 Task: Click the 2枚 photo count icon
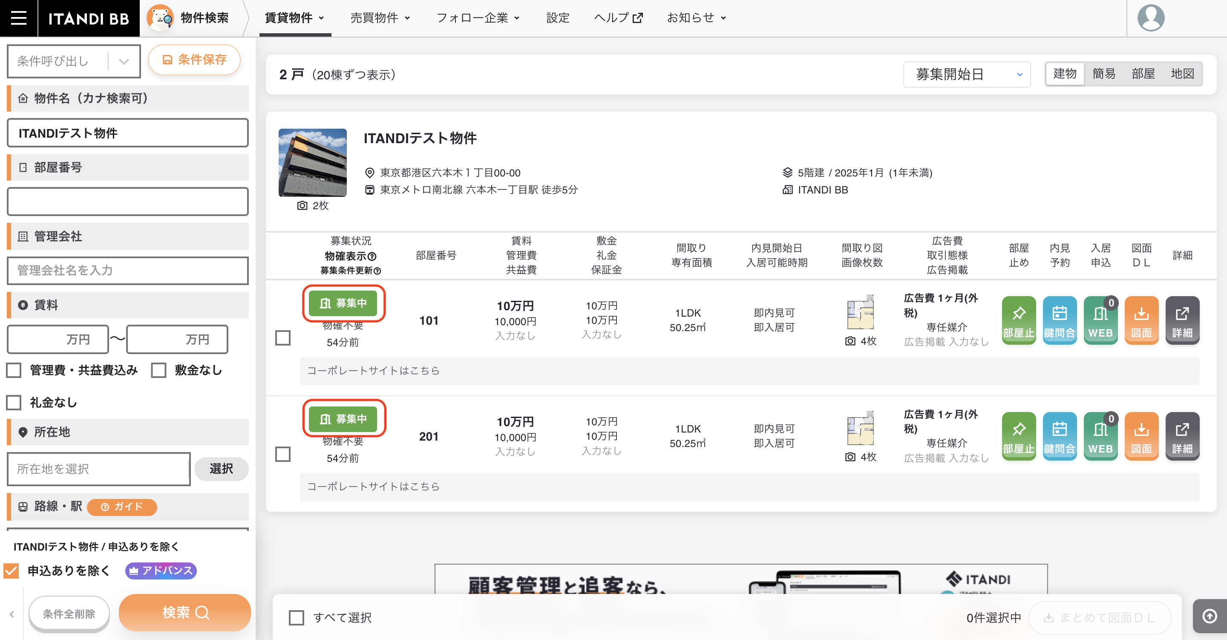tap(302, 205)
